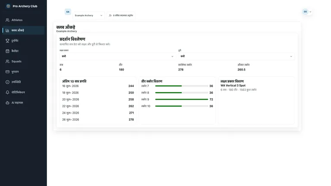The height and width of the screenshot is (186, 331).
Task: Click the क्लब आँकड़े page title
Action: tap(66, 27)
